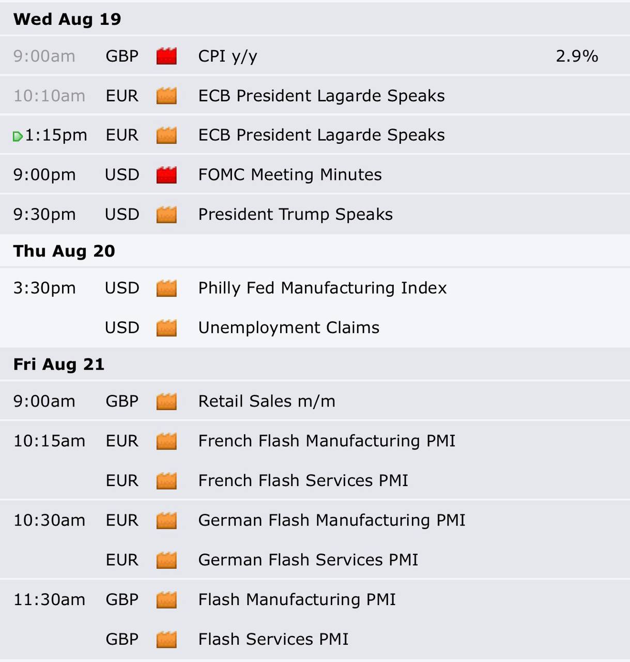This screenshot has height=662, width=630.
Task: Open the FOMC Meeting Minutes event
Action: click(x=290, y=175)
